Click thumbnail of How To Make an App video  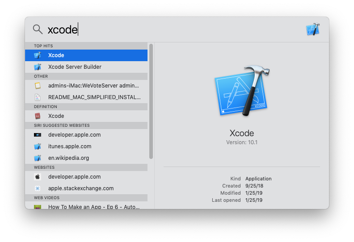pos(38,207)
